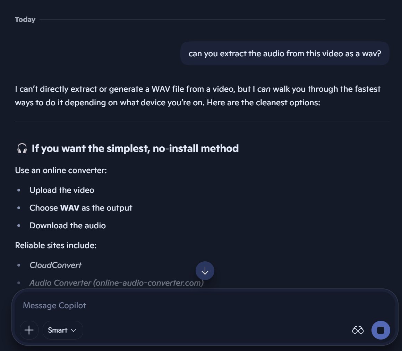Open the Smart mode dropdown

tap(63, 330)
